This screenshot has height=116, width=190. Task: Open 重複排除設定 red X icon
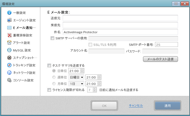(9, 35)
